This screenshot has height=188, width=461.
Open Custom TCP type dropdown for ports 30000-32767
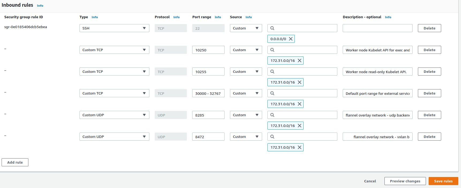coord(114,93)
